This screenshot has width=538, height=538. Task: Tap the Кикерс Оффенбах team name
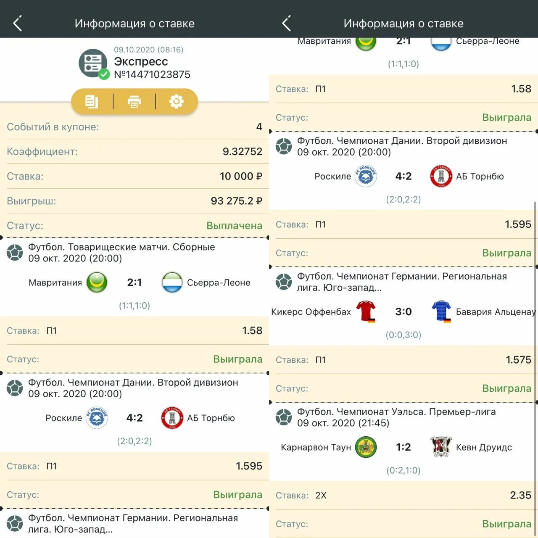coord(311,312)
